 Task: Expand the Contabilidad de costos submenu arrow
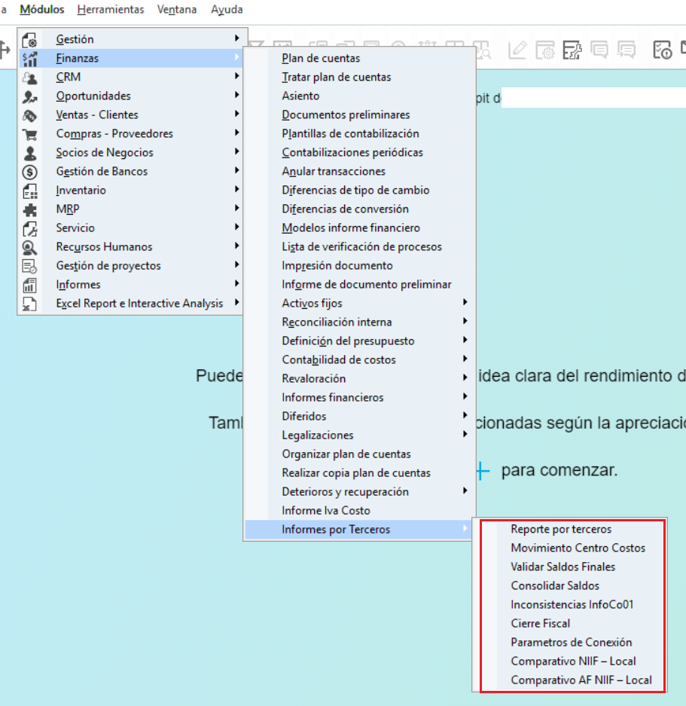tap(465, 359)
